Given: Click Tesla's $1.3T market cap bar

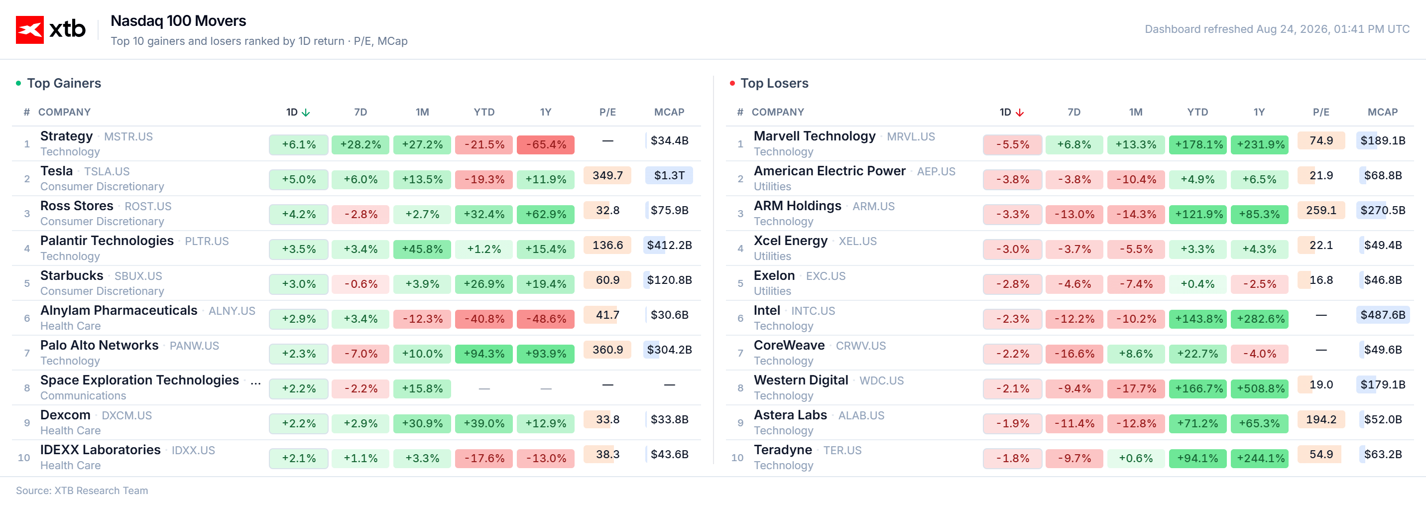Looking at the screenshot, I should [669, 175].
